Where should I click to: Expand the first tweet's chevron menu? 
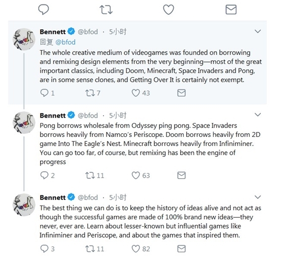tap(257, 32)
